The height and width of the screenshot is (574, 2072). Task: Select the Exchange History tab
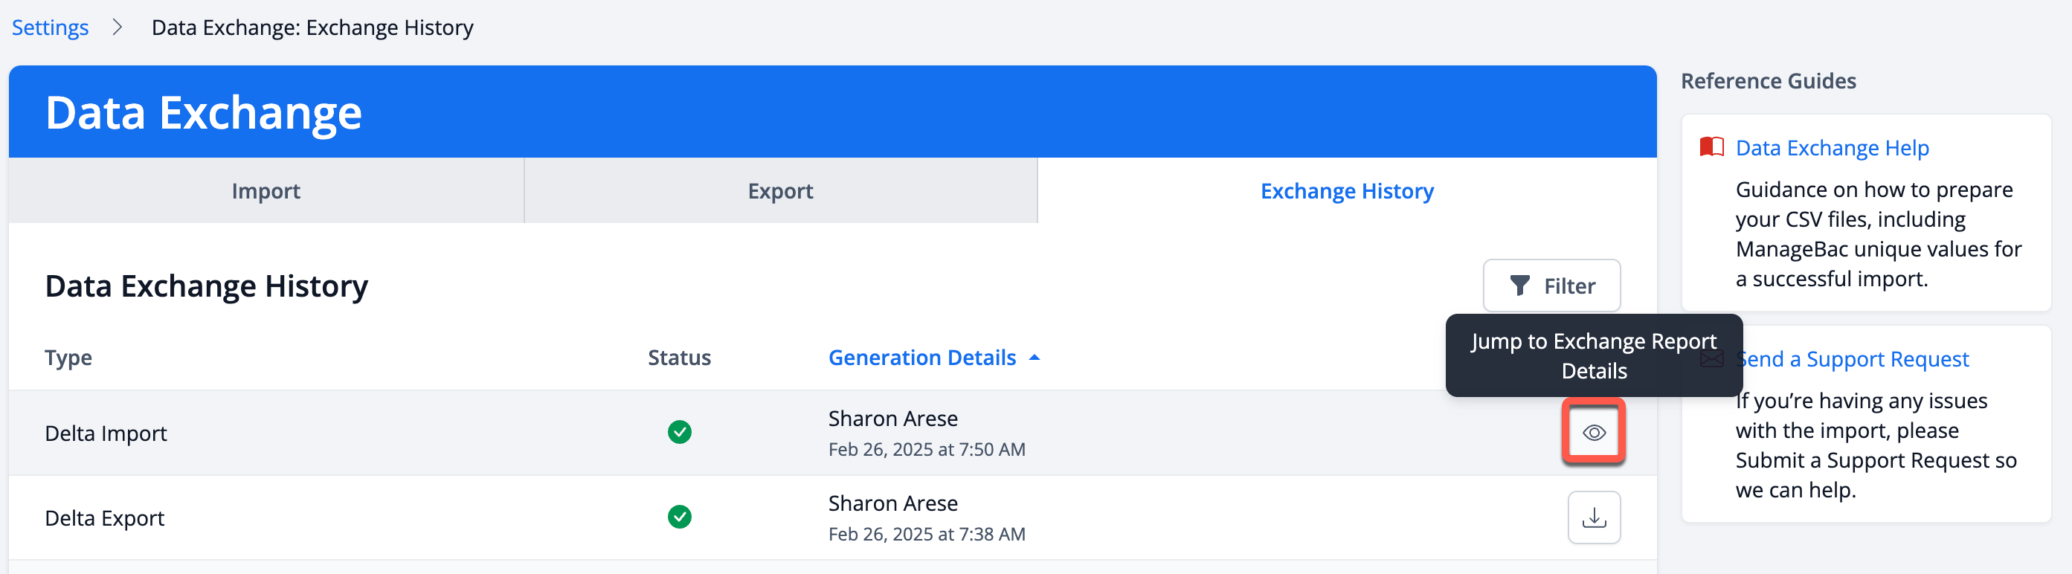(1346, 190)
